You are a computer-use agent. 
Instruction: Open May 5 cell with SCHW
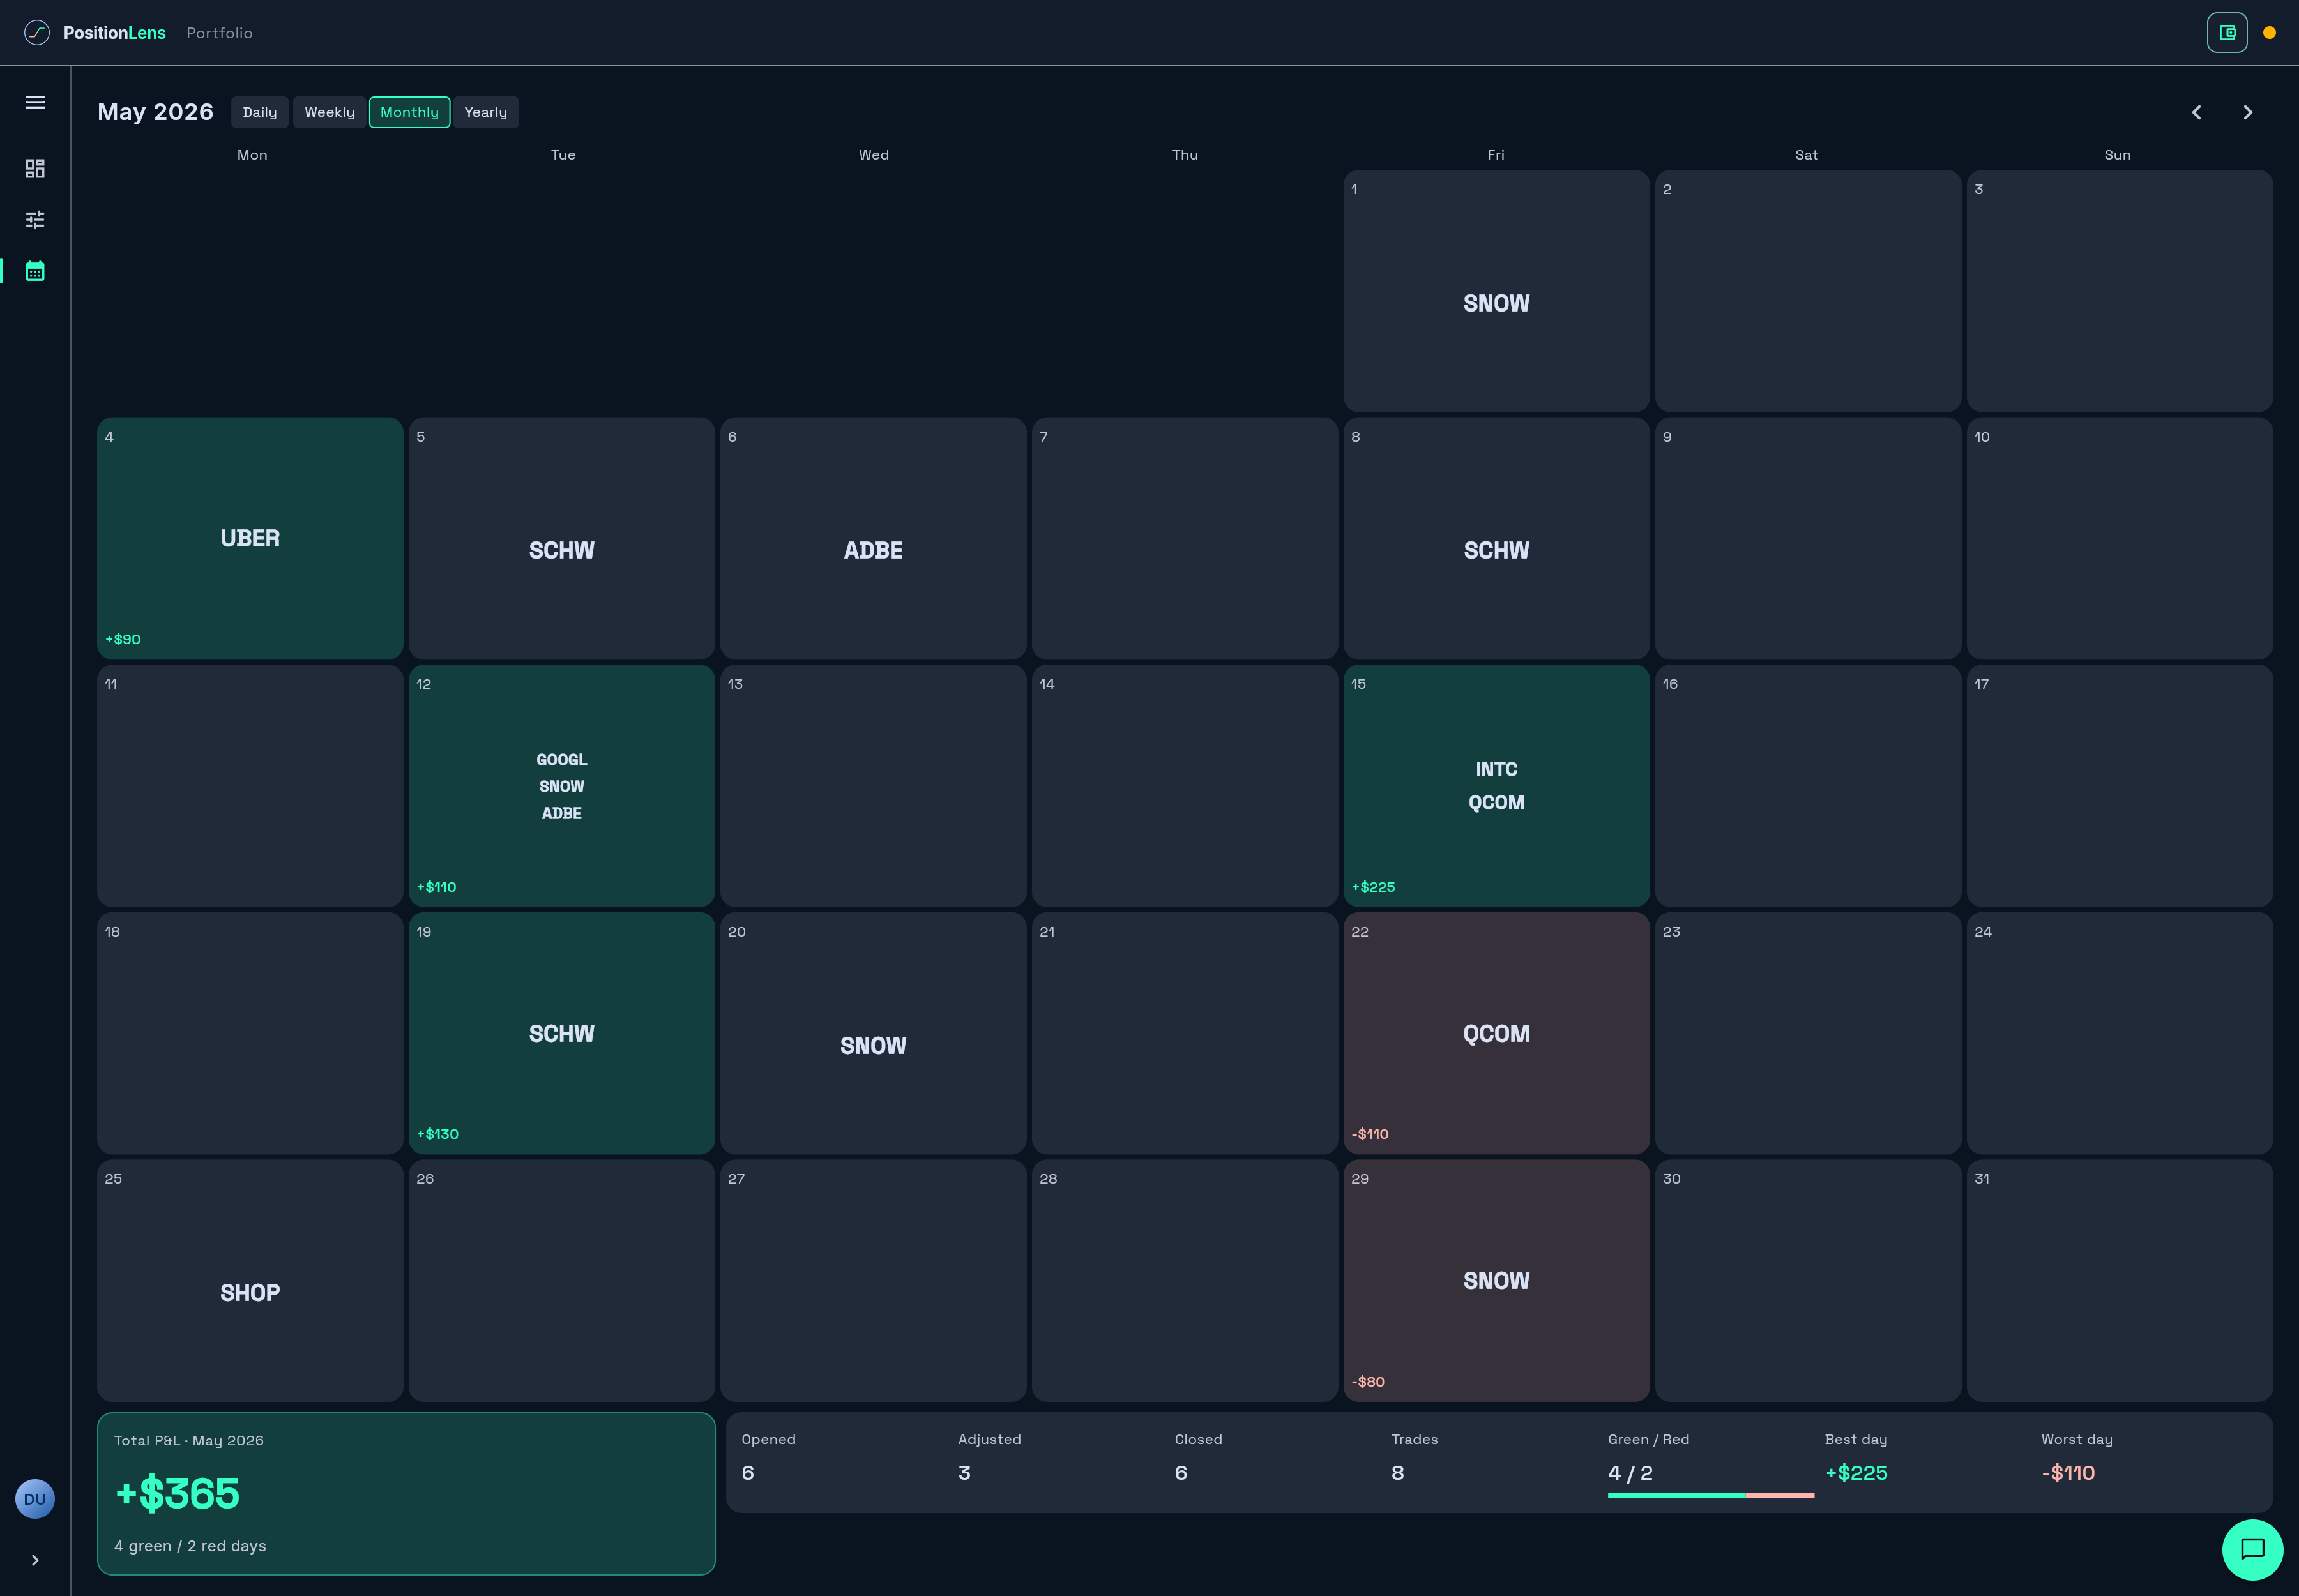tap(561, 538)
